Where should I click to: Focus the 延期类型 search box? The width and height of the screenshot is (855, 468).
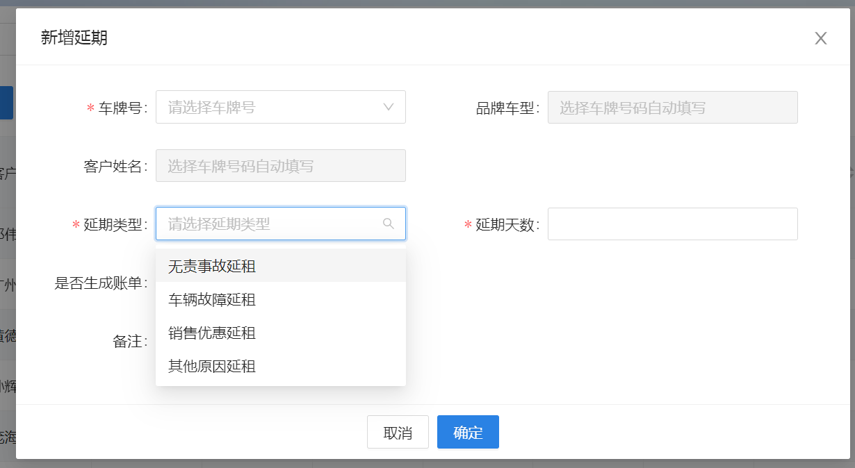(x=271, y=224)
